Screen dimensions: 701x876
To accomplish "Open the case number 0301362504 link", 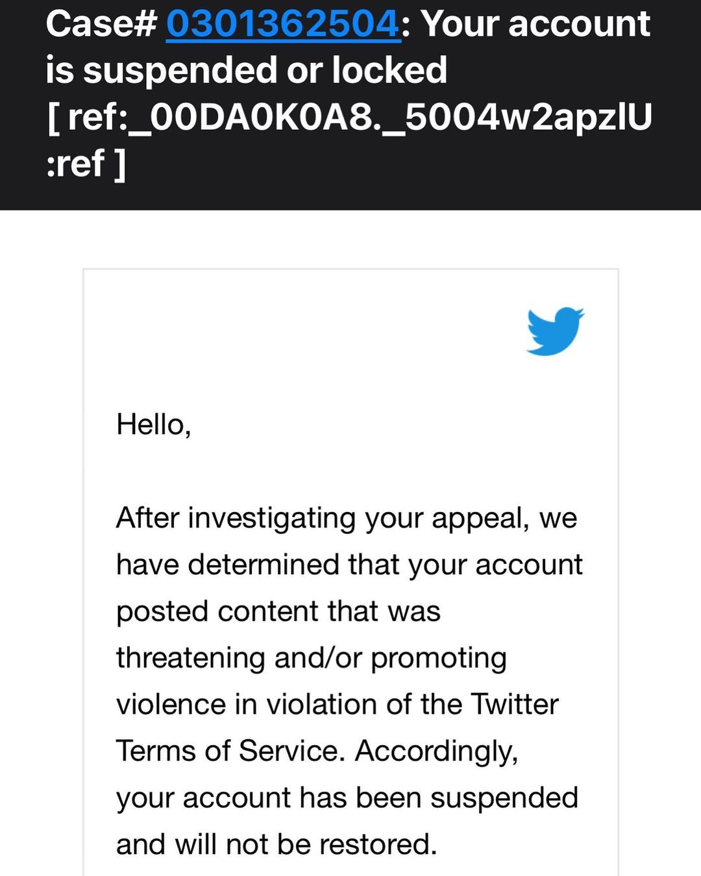I will [x=283, y=24].
